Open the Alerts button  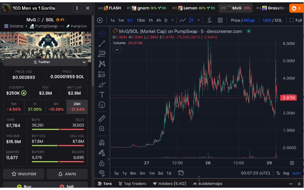point(67,174)
